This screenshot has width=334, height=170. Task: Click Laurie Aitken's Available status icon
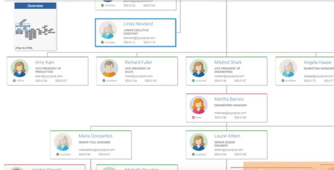click(193, 154)
